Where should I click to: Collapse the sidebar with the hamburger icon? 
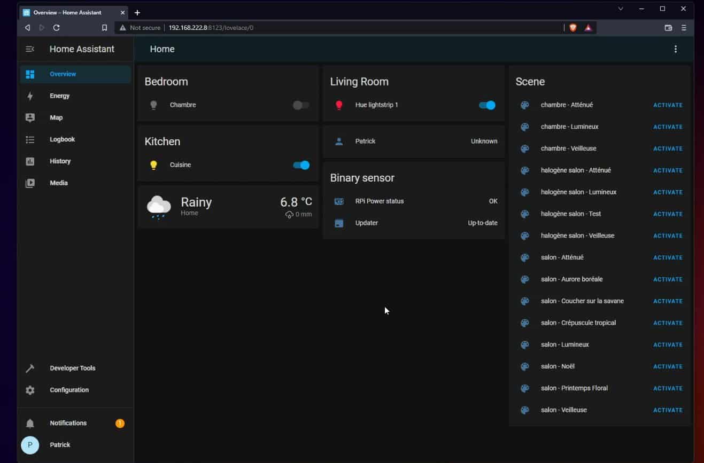point(30,49)
